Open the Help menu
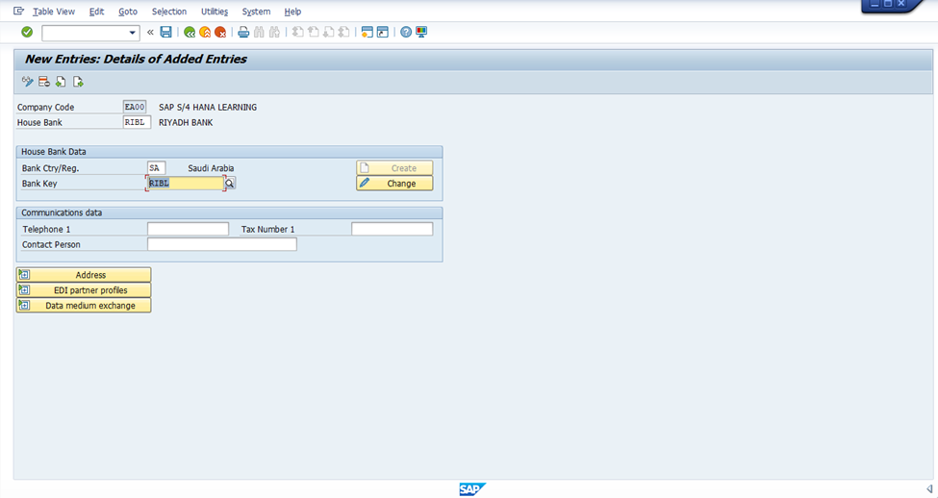Image resolution: width=938 pixels, height=498 pixels. tap(292, 12)
